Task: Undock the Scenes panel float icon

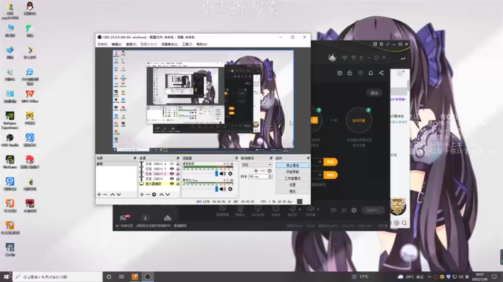Action: pos(135,159)
